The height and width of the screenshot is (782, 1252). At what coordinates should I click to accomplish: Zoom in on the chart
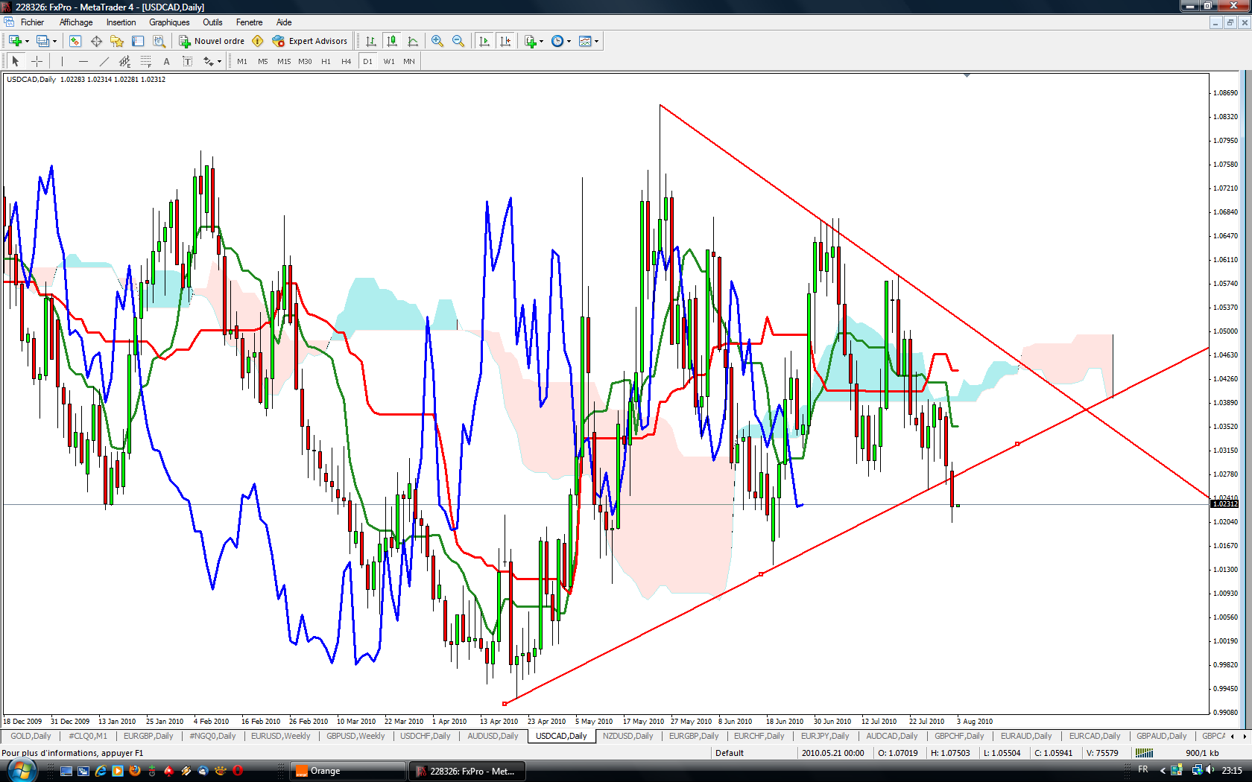(437, 41)
